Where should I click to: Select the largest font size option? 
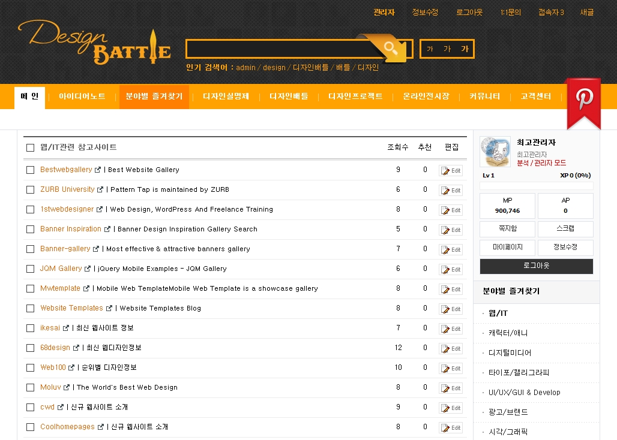tap(465, 49)
